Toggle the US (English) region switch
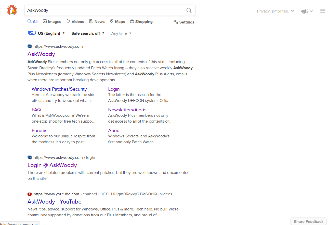 coord(32,33)
